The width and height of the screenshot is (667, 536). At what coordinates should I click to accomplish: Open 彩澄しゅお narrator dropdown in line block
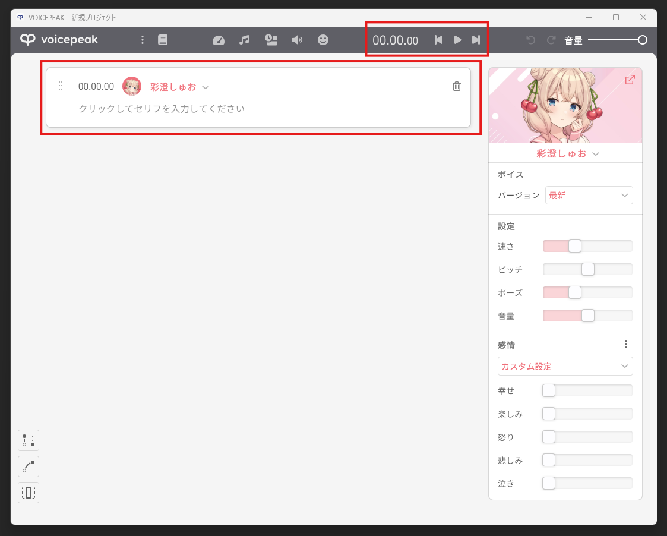(179, 87)
